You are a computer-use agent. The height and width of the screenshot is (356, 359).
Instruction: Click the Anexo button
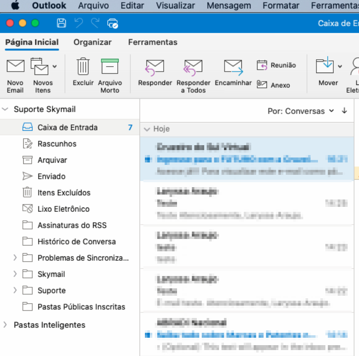click(x=273, y=85)
